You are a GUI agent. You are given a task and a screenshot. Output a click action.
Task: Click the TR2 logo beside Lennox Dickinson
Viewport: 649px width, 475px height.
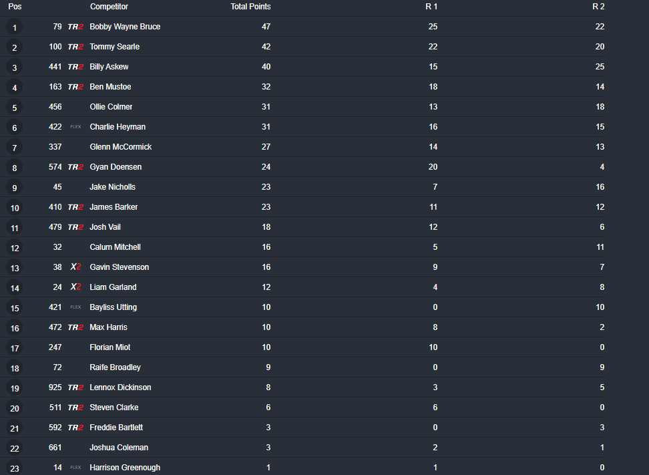(x=75, y=387)
